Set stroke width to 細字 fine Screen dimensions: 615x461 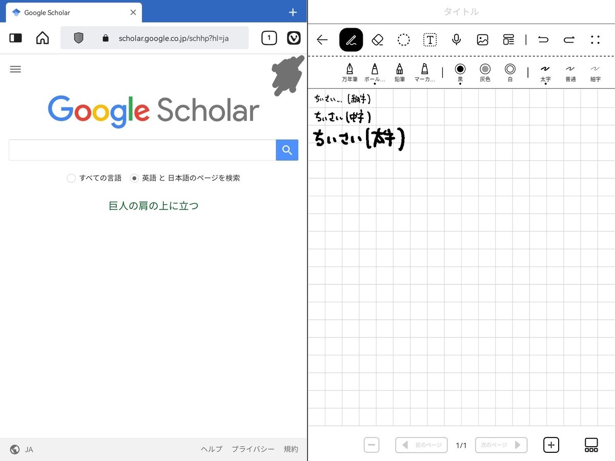click(595, 73)
